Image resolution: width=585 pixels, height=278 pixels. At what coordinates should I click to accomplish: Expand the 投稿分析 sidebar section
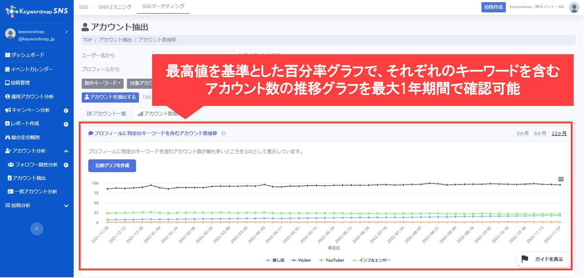coord(66,206)
